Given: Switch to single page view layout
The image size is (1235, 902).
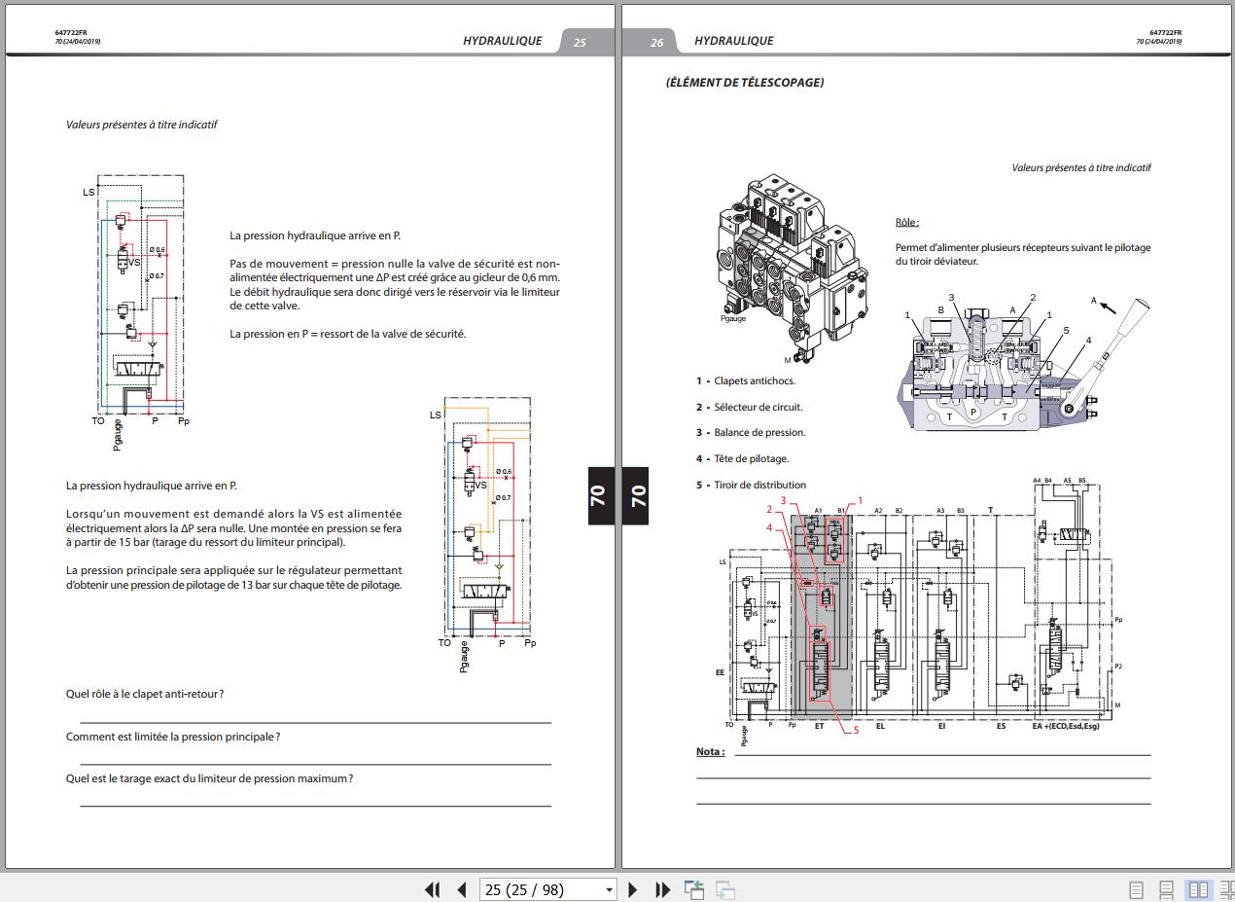Looking at the screenshot, I should click(x=1136, y=889).
